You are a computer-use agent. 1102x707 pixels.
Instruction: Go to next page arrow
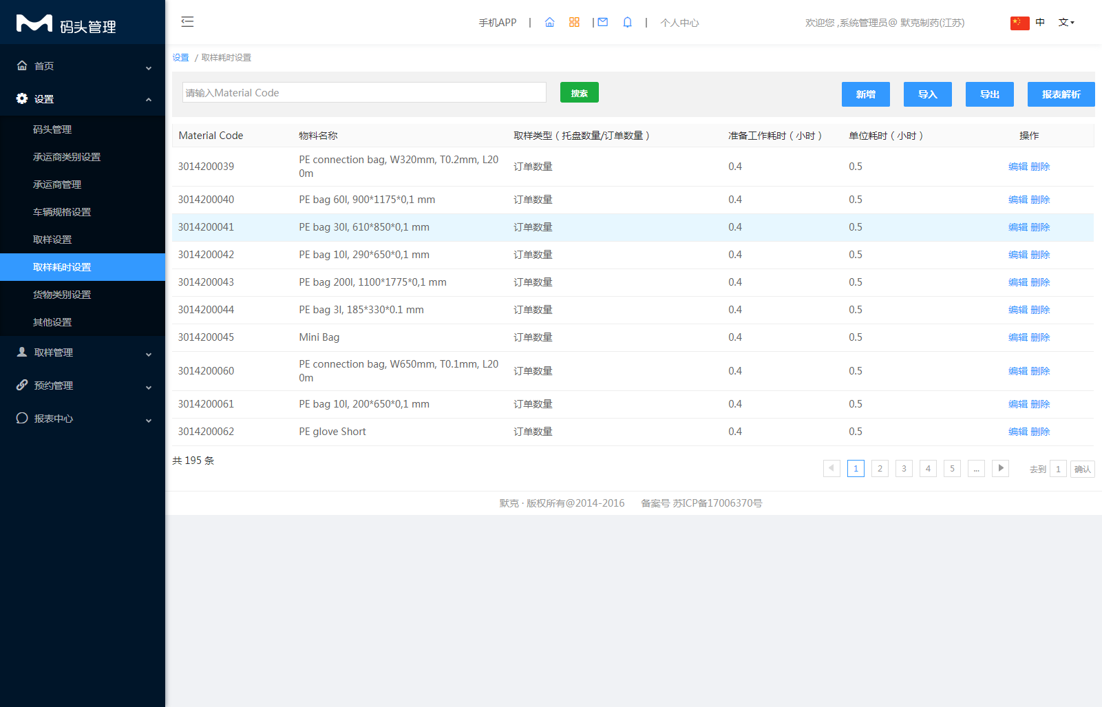pos(1000,469)
